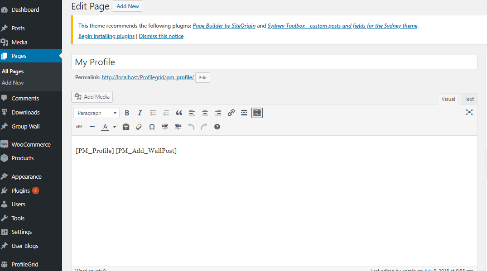This screenshot has width=487, height=271.
Task: Insert a special character
Action: [x=152, y=127]
